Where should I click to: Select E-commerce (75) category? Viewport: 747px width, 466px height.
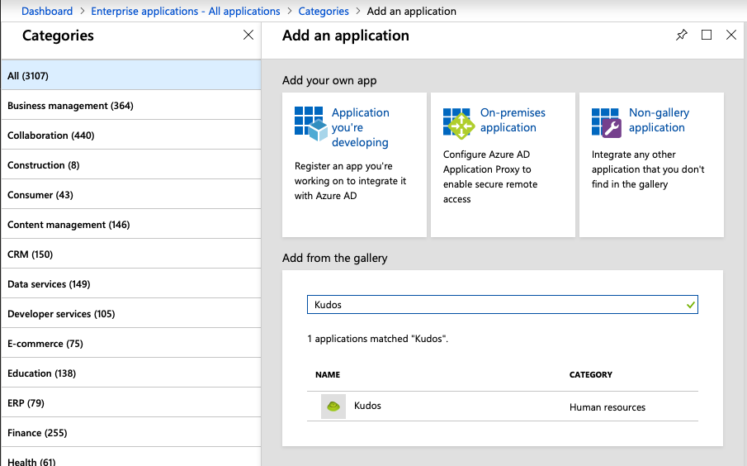pyautogui.click(x=131, y=344)
